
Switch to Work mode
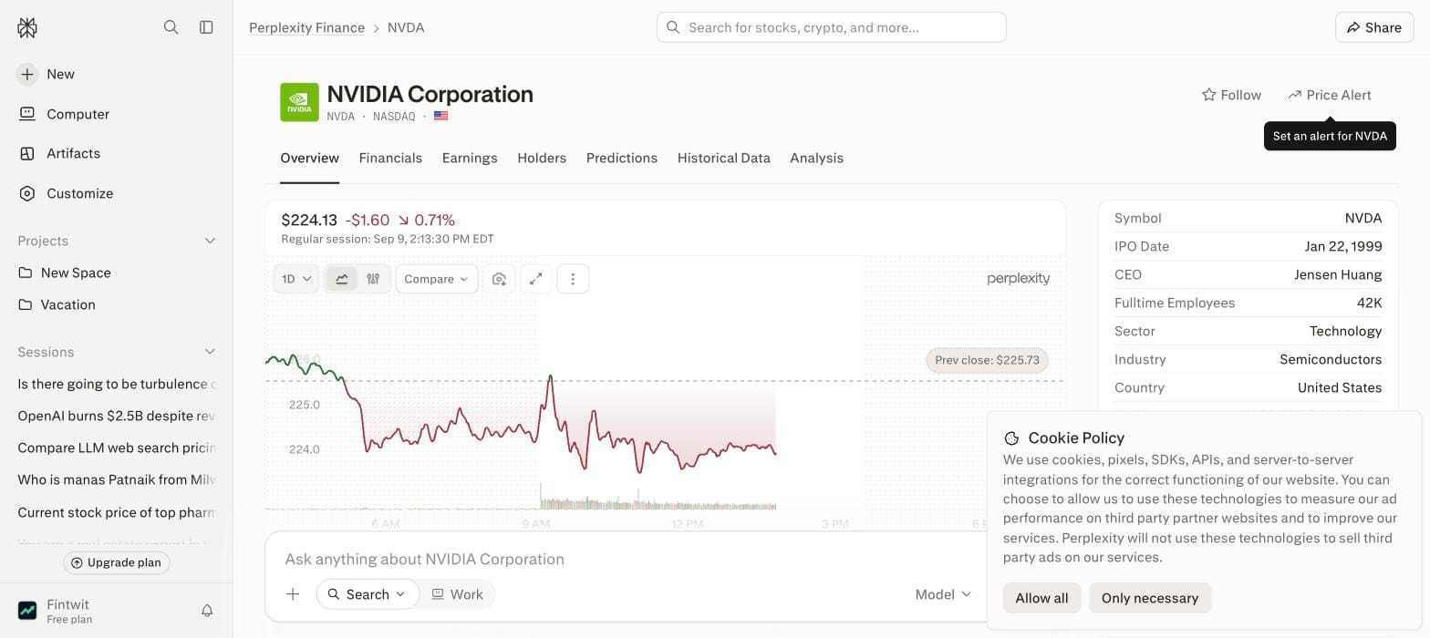(x=457, y=594)
